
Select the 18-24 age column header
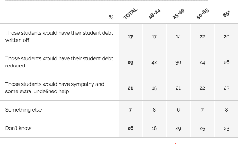click(x=154, y=14)
